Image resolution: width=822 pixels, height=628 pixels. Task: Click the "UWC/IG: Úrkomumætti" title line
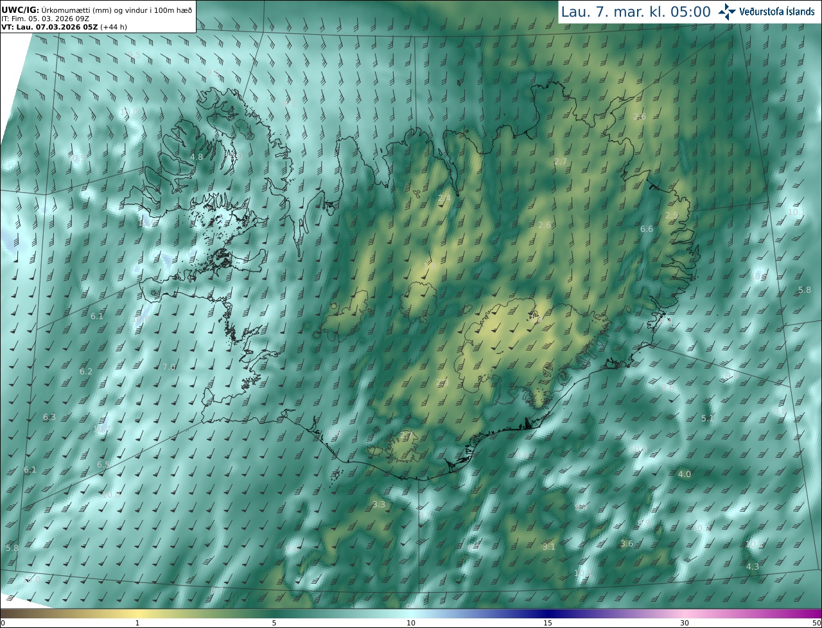pyautogui.click(x=97, y=10)
